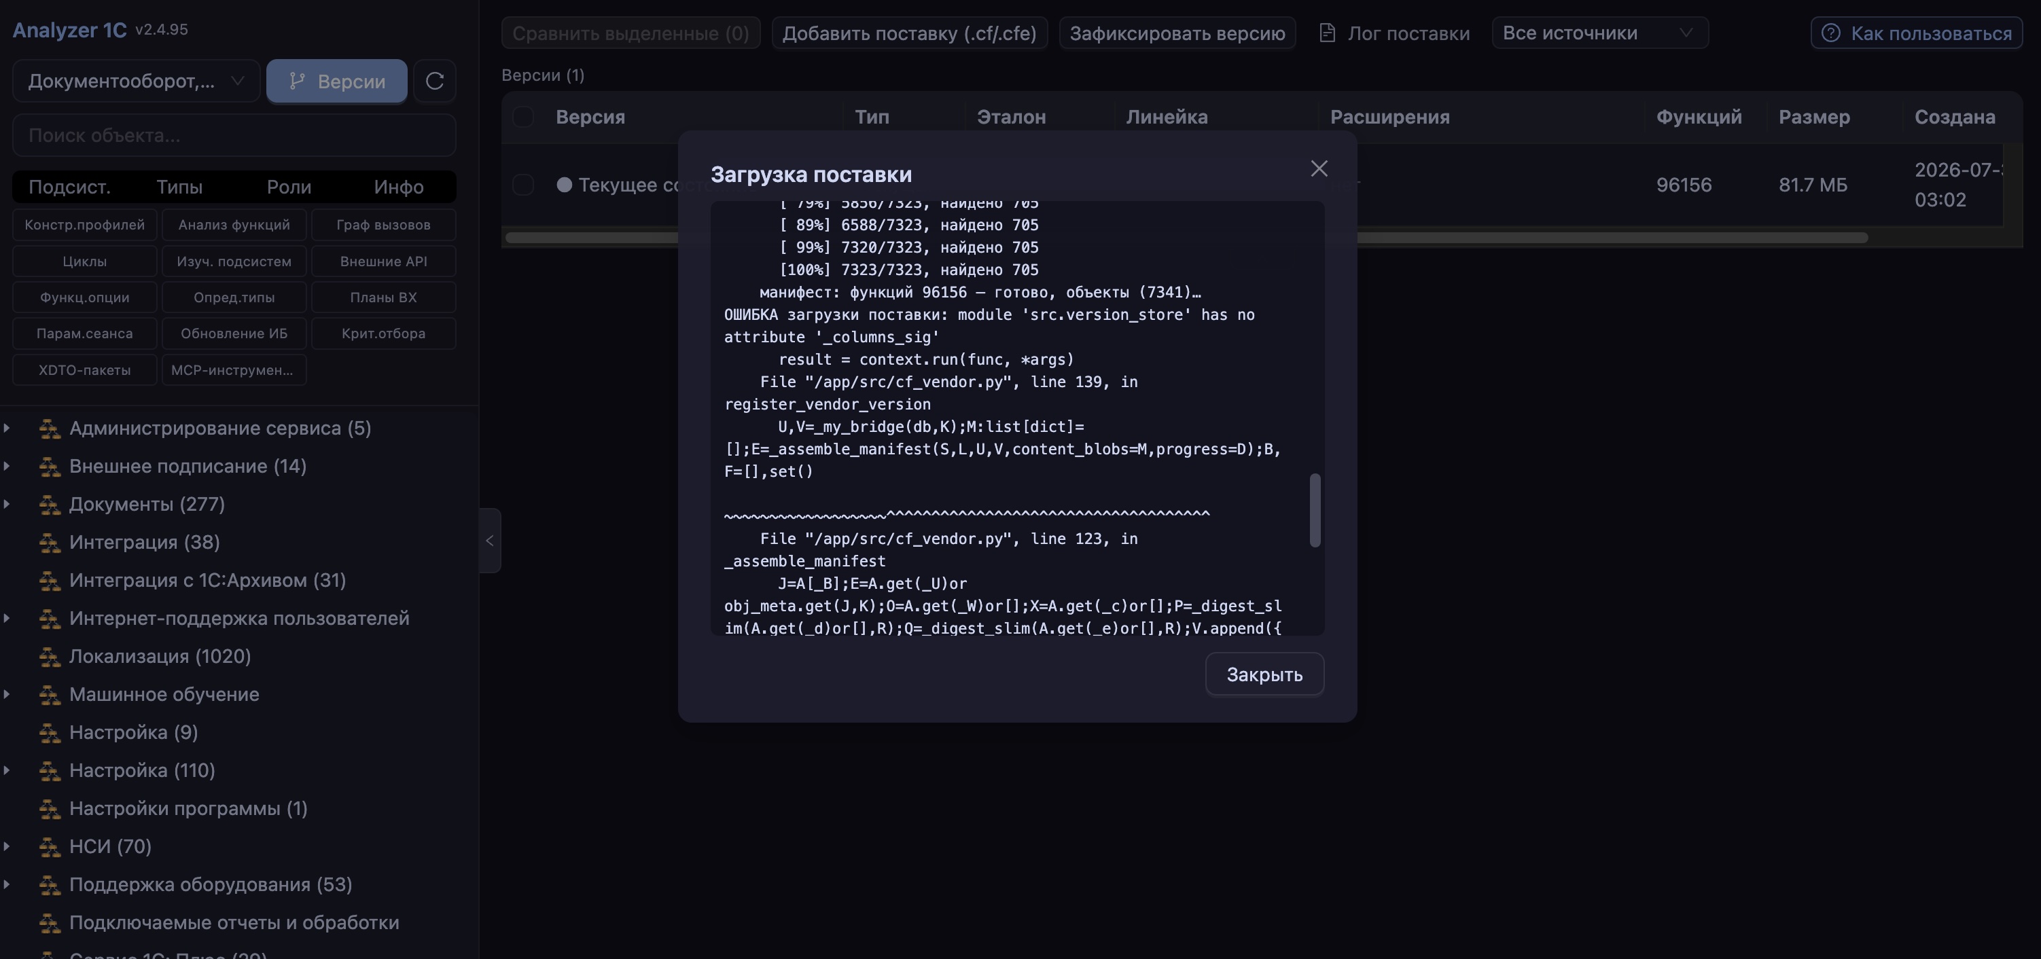The height and width of the screenshot is (959, 2041).
Task: Click Зафиксировать версию button
Action: (1177, 33)
